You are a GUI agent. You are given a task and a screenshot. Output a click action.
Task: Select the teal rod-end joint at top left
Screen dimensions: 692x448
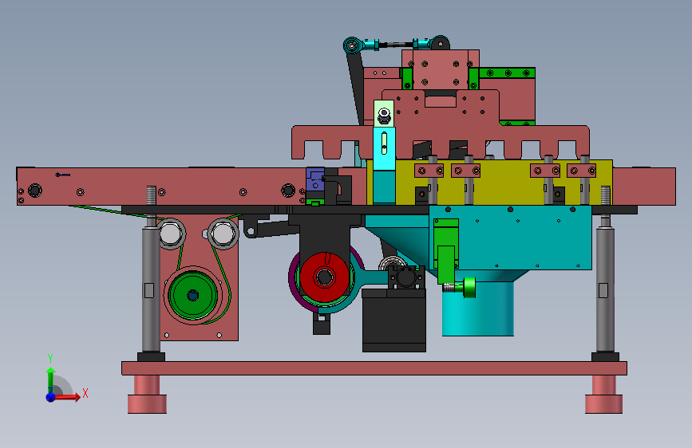[353, 45]
